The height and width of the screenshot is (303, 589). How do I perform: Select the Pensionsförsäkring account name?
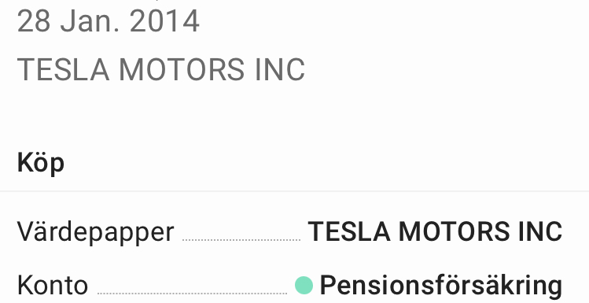(441, 286)
